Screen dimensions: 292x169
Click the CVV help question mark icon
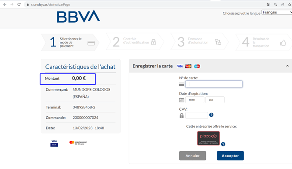[211, 115]
